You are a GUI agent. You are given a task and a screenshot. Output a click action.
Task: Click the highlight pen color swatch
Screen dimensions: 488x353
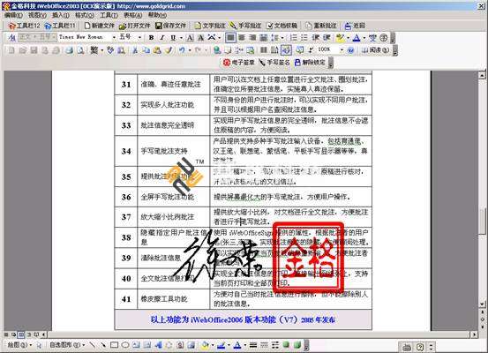click(340, 38)
